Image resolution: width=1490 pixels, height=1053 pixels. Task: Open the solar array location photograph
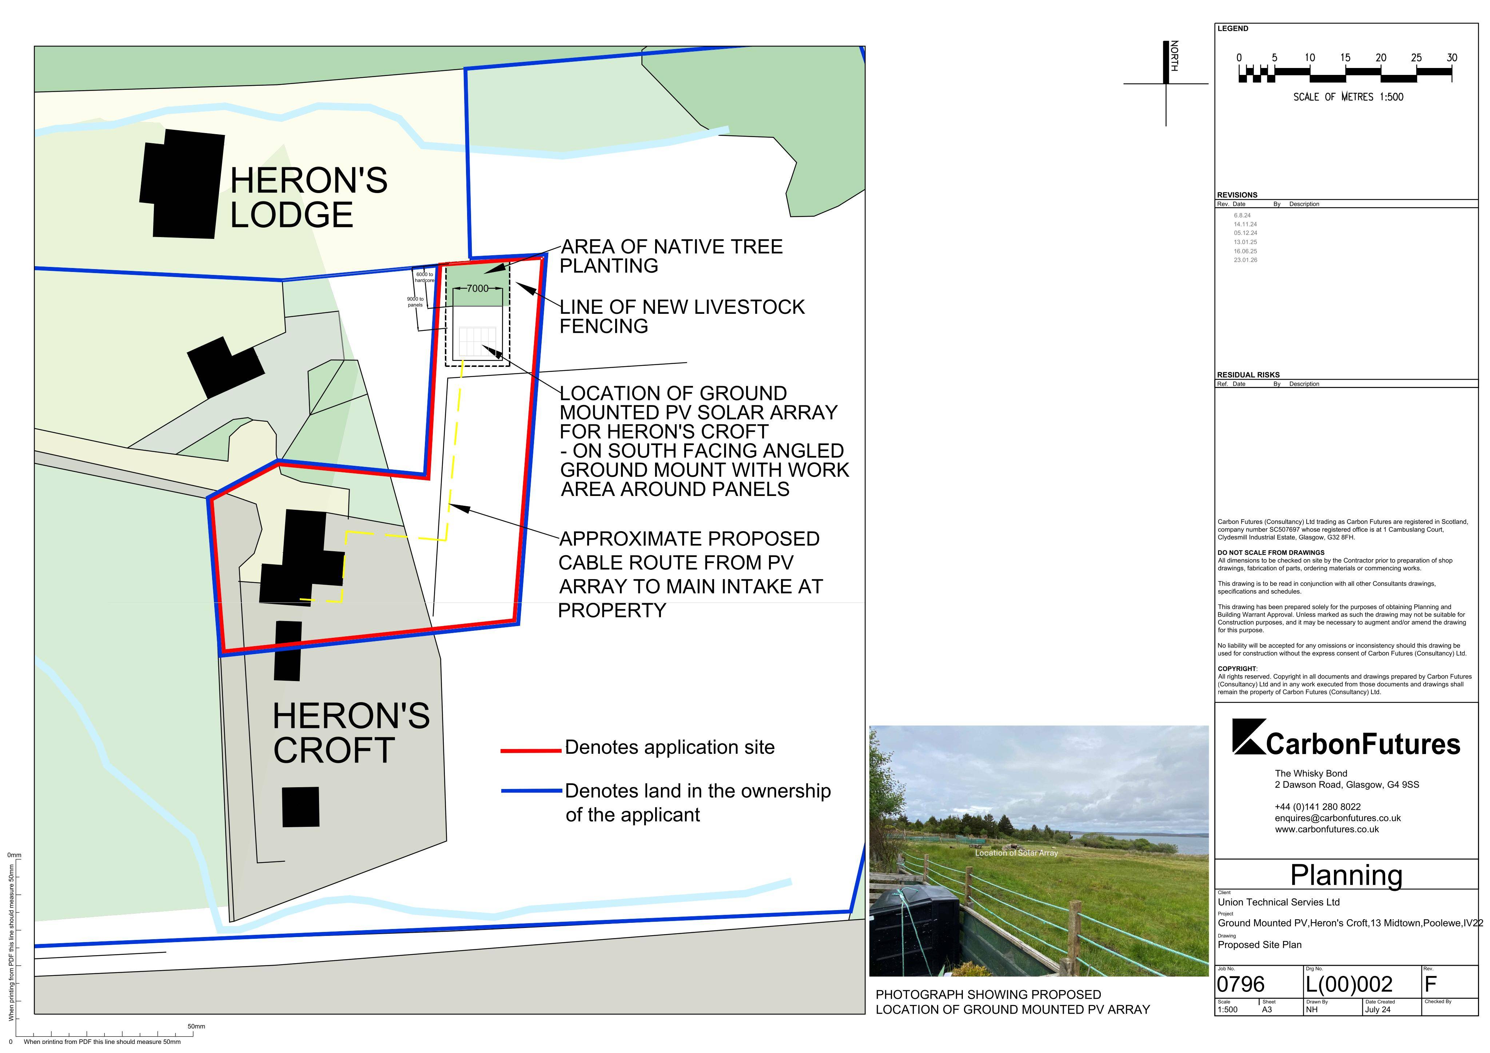[x=1039, y=850]
